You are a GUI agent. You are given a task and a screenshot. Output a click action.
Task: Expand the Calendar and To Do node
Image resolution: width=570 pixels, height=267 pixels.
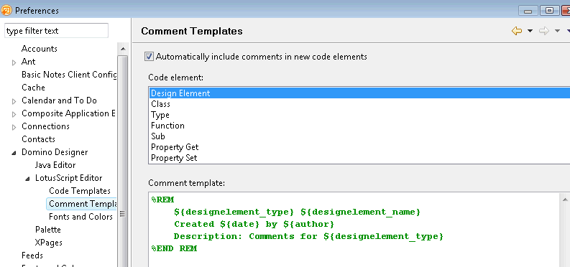[x=14, y=101]
